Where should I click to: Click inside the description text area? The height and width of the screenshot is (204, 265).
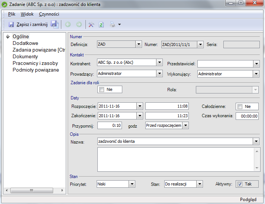tap(176, 159)
